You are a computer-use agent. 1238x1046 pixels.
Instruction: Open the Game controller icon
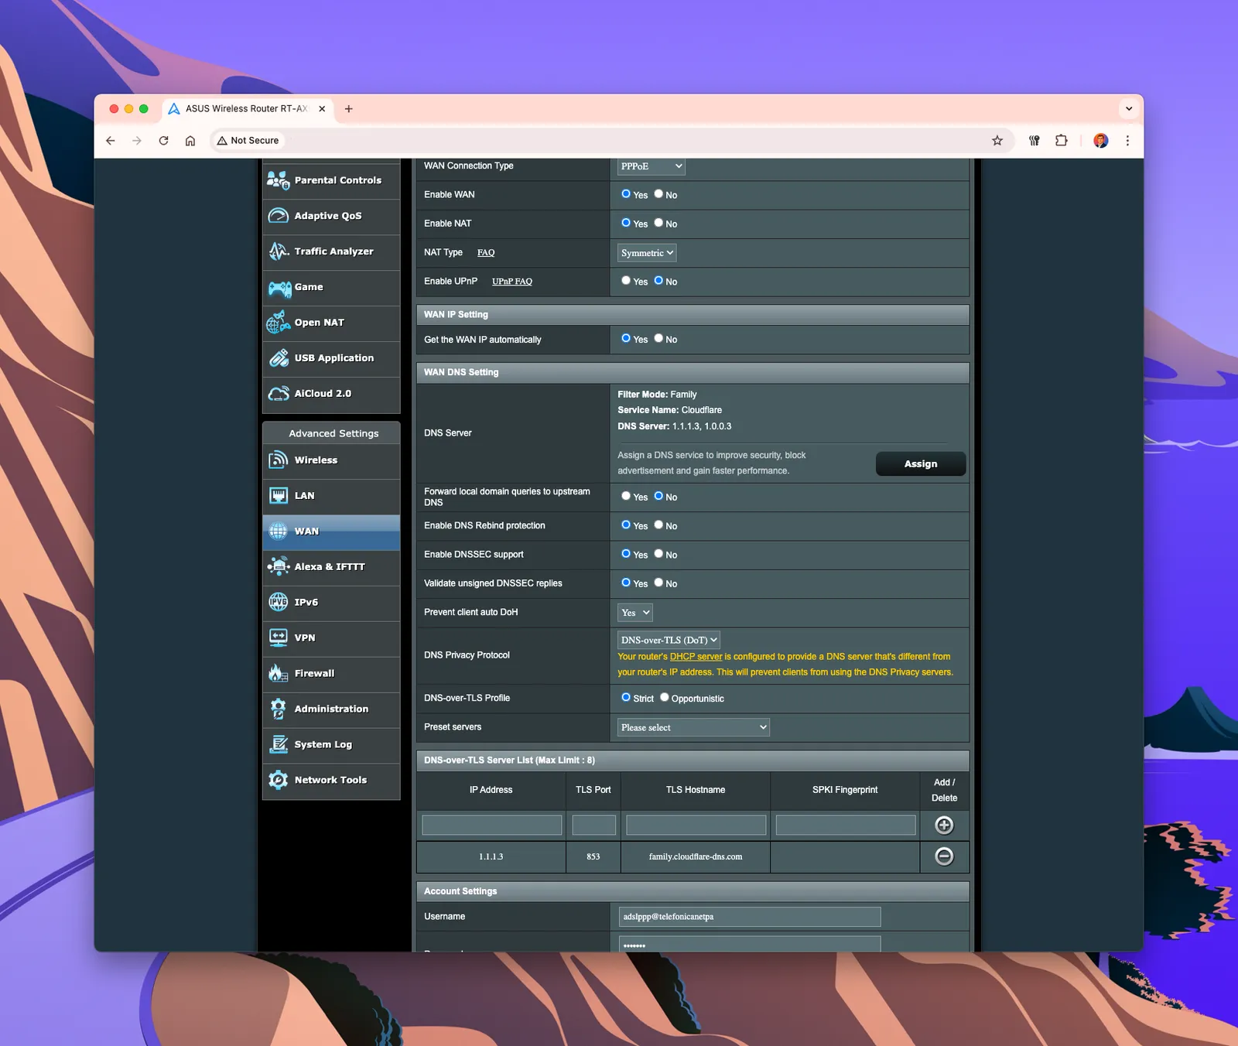tap(279, 288)
